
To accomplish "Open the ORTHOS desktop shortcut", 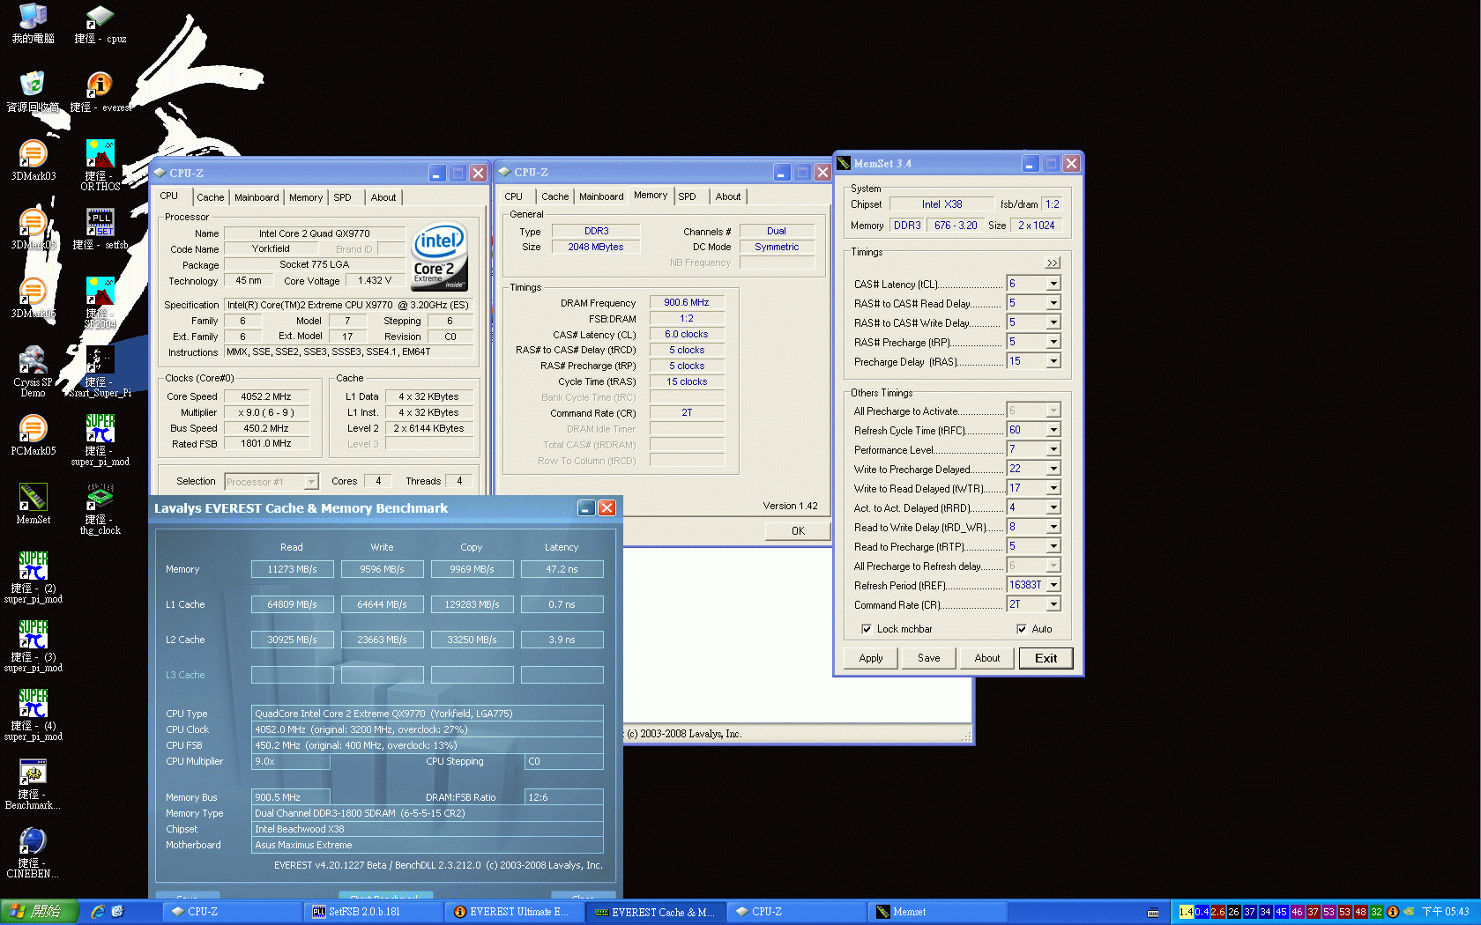I will [x=100, y=155].
